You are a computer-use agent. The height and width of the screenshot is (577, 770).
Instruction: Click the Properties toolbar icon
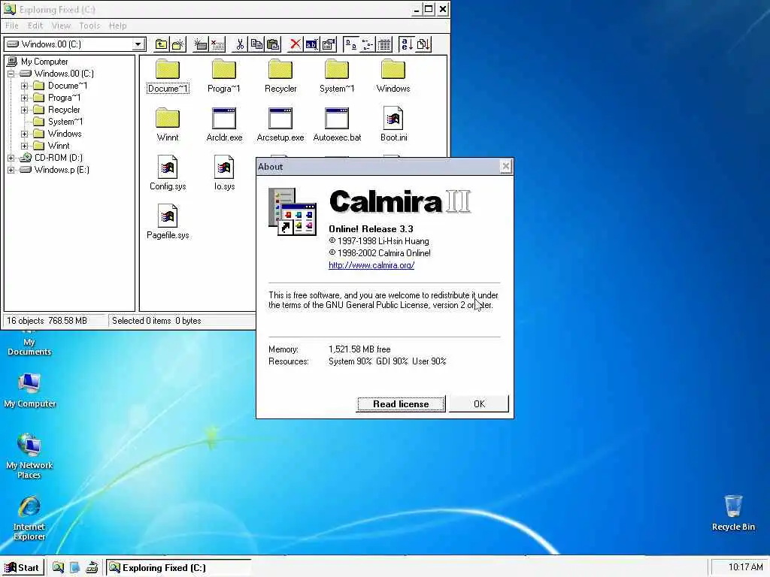[x=328, y=44]
